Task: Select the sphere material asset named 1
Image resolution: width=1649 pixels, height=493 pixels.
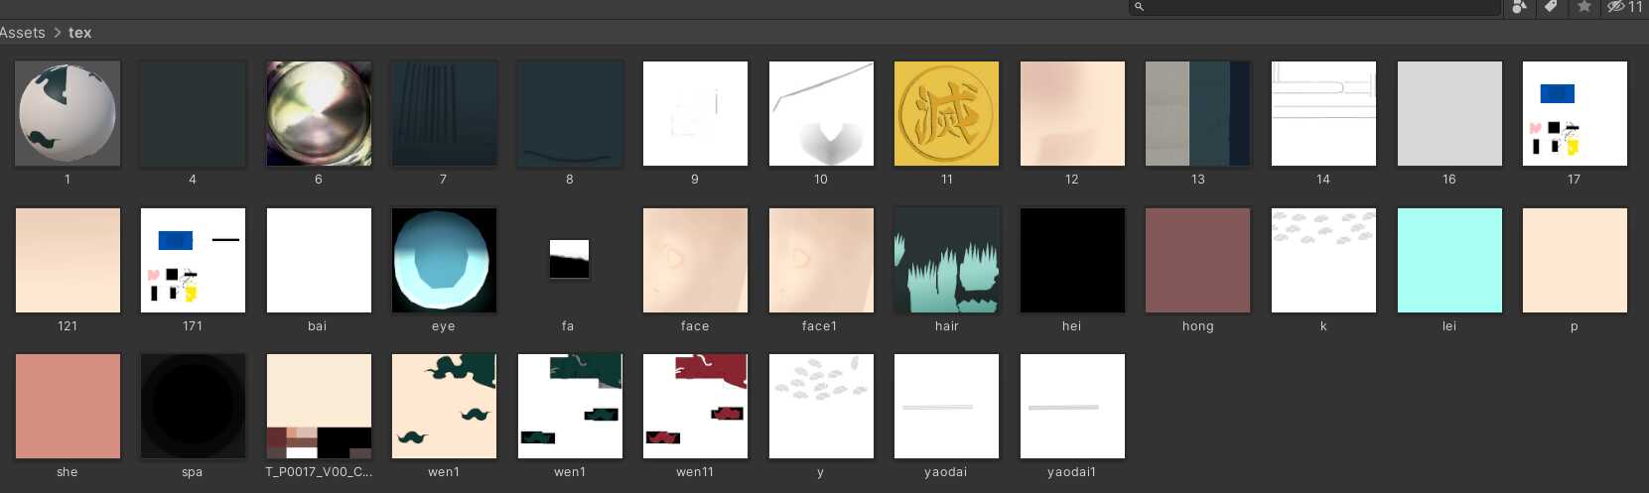Action: coord(68,113)
